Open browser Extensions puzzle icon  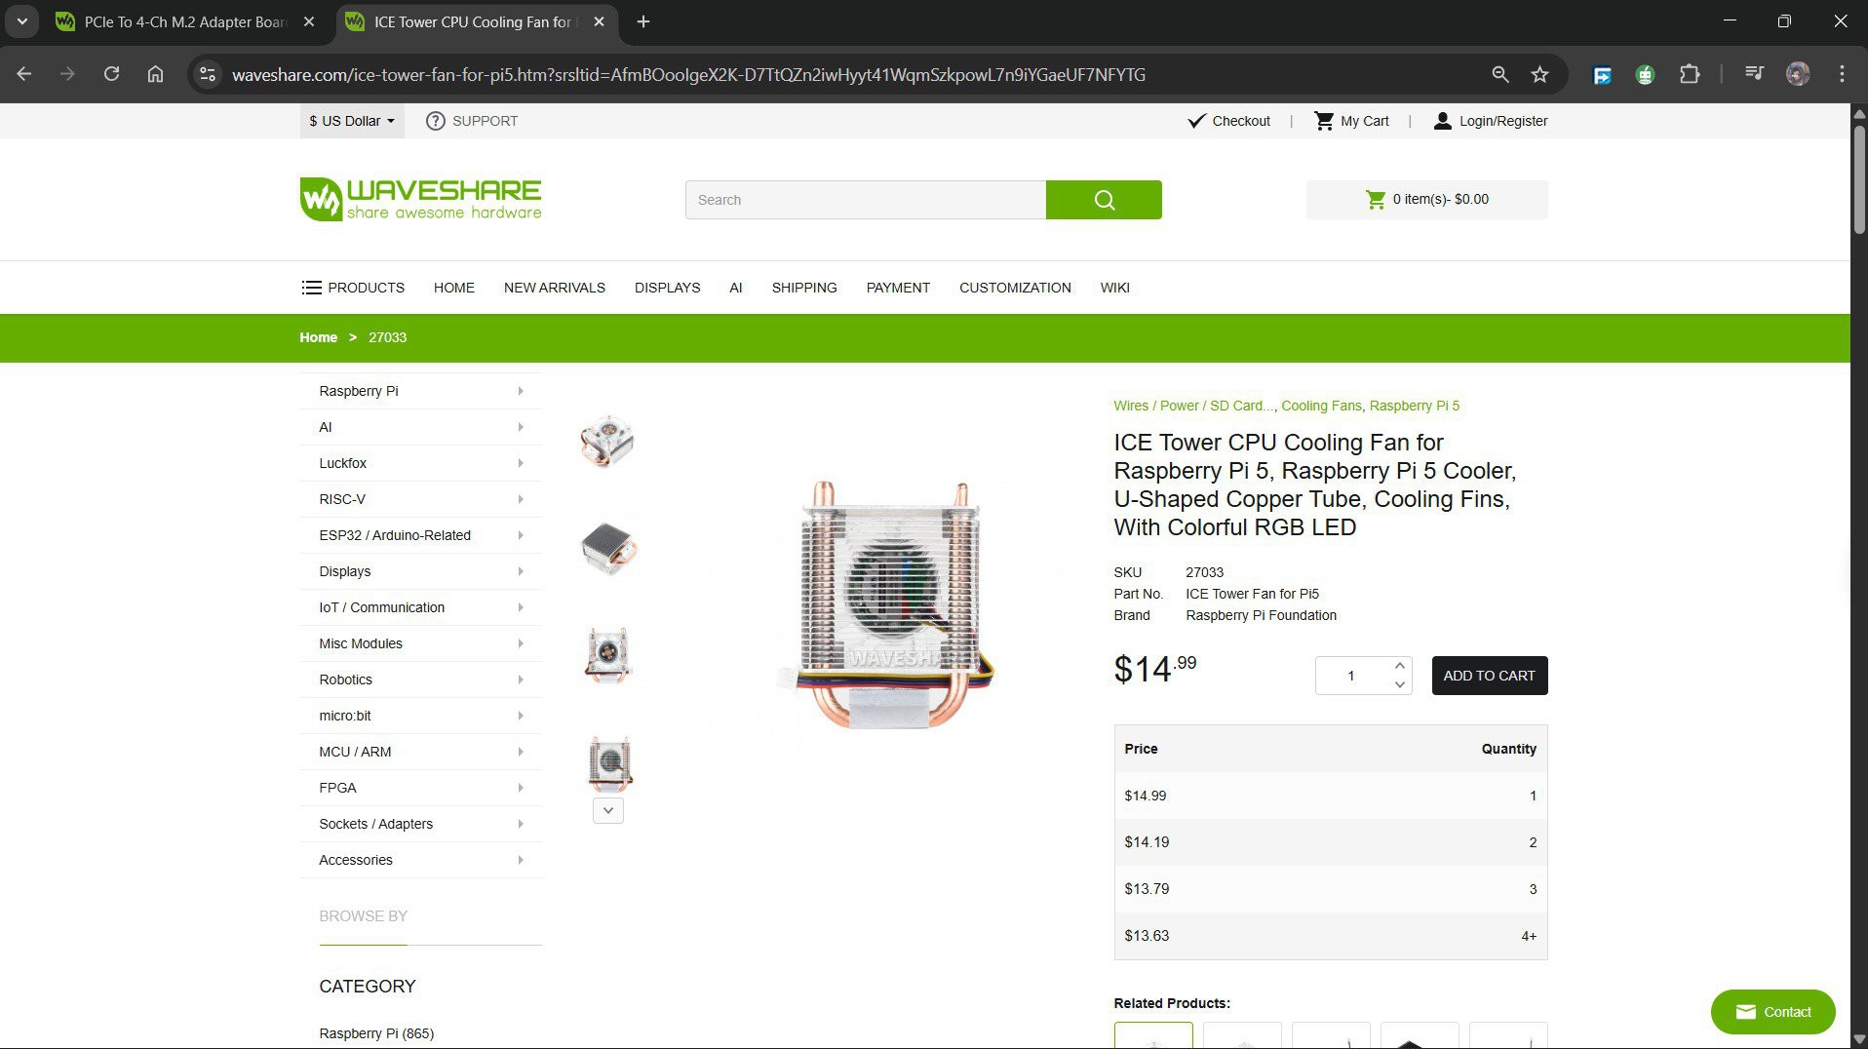(1689, 74)
